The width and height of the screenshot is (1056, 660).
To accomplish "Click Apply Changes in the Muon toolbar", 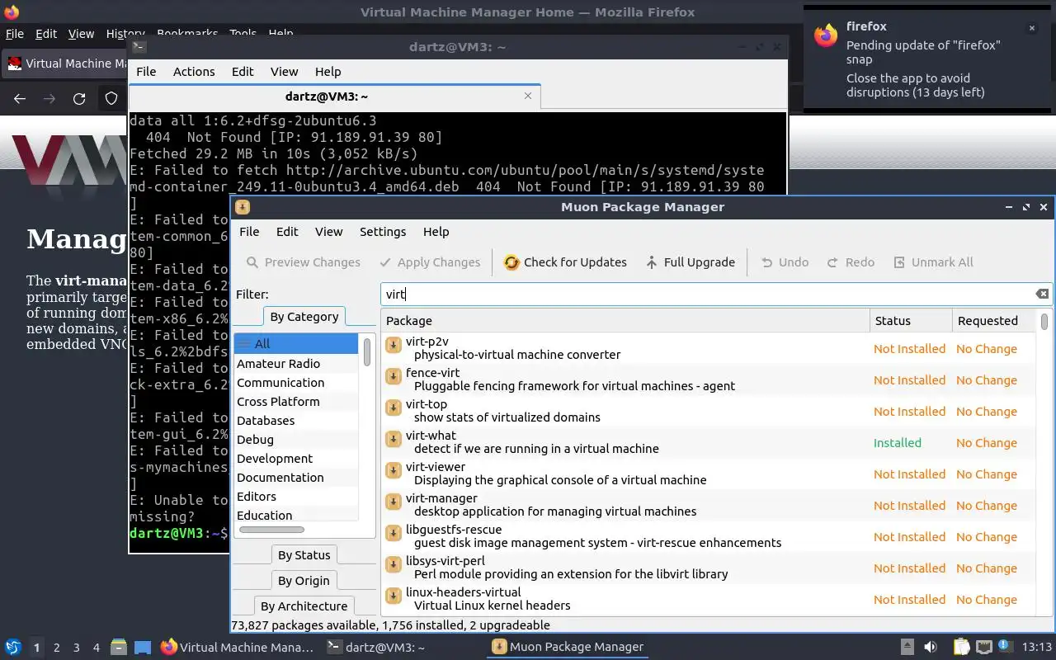I will coord(429,262).
